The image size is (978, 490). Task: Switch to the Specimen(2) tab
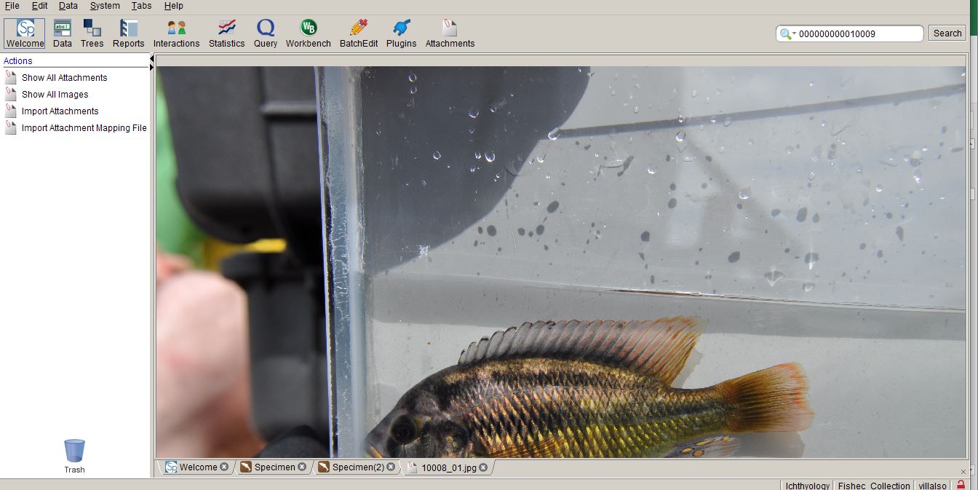[x=358, y=467]
